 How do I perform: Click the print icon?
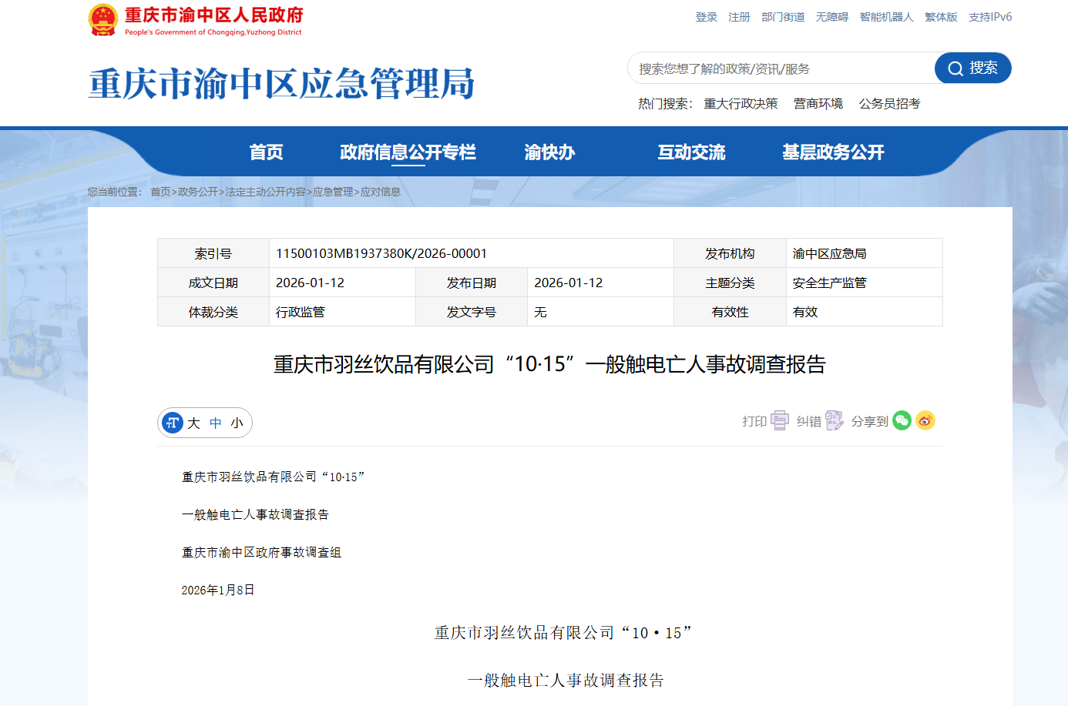(x=779, y=420)
